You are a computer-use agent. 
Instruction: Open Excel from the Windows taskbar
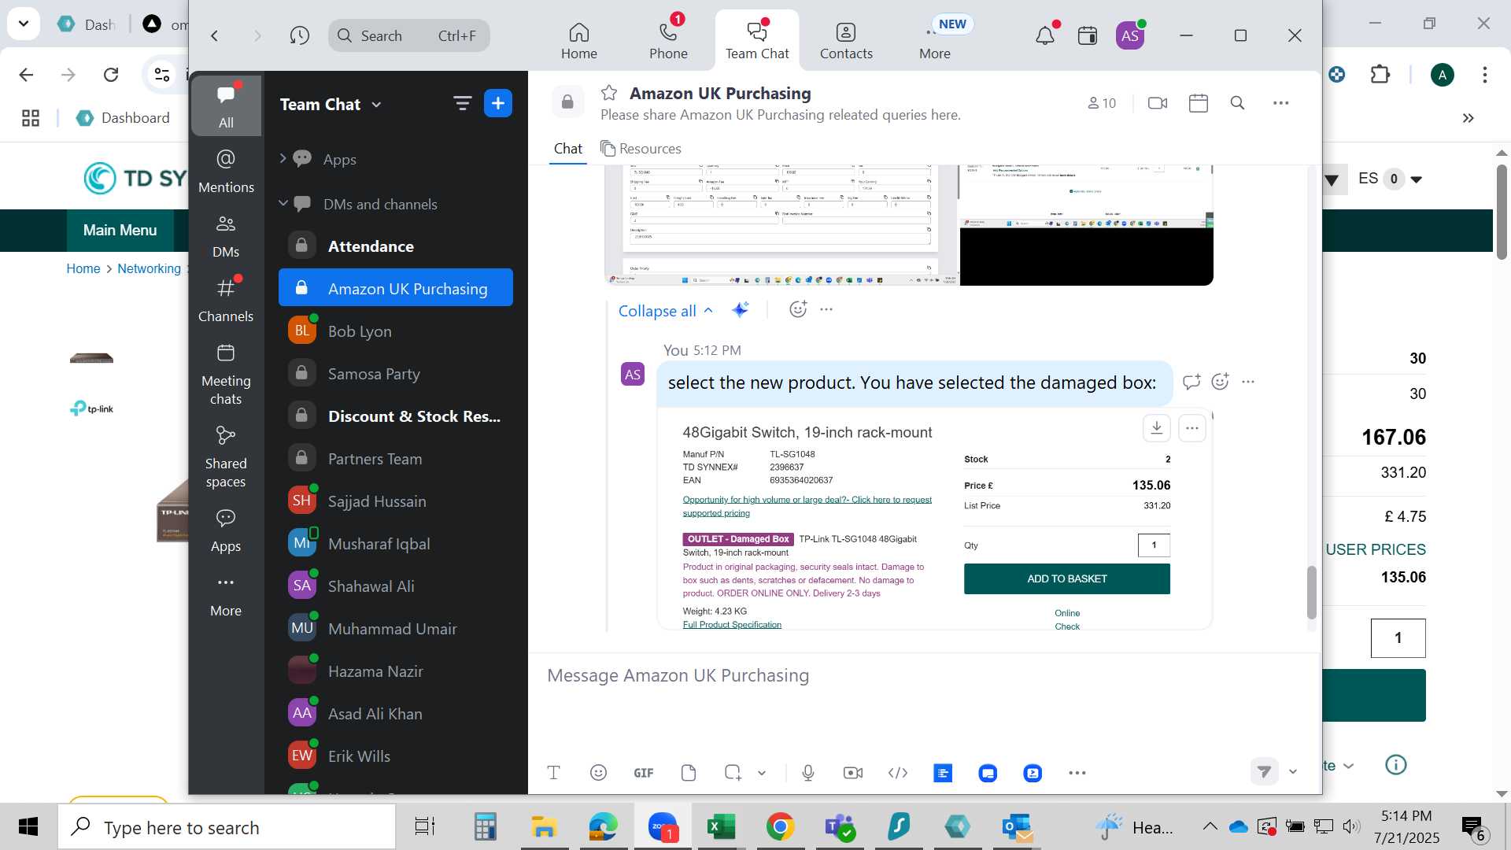(x=721, y=827)
